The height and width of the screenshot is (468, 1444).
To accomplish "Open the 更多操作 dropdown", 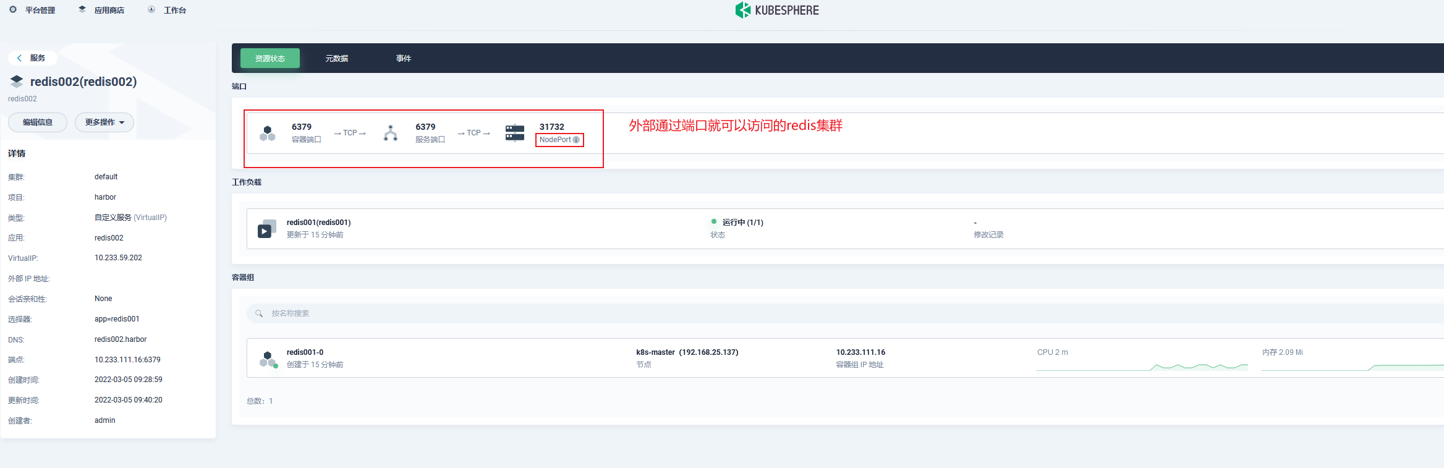I will pyautogui.click(x=104, y=122).
